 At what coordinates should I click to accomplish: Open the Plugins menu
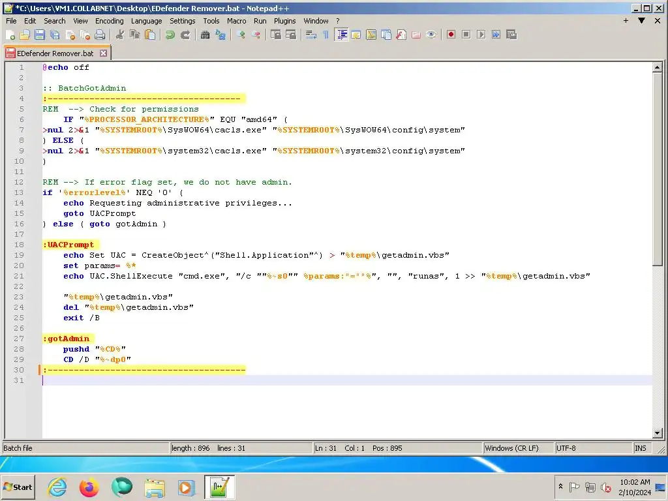point(284,21)
